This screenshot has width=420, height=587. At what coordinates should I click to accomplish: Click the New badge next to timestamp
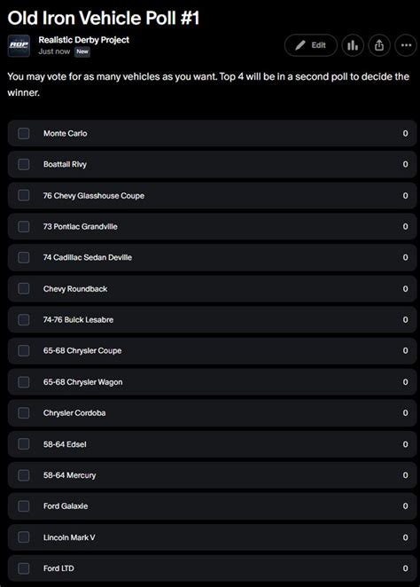(x=82, y=51)
